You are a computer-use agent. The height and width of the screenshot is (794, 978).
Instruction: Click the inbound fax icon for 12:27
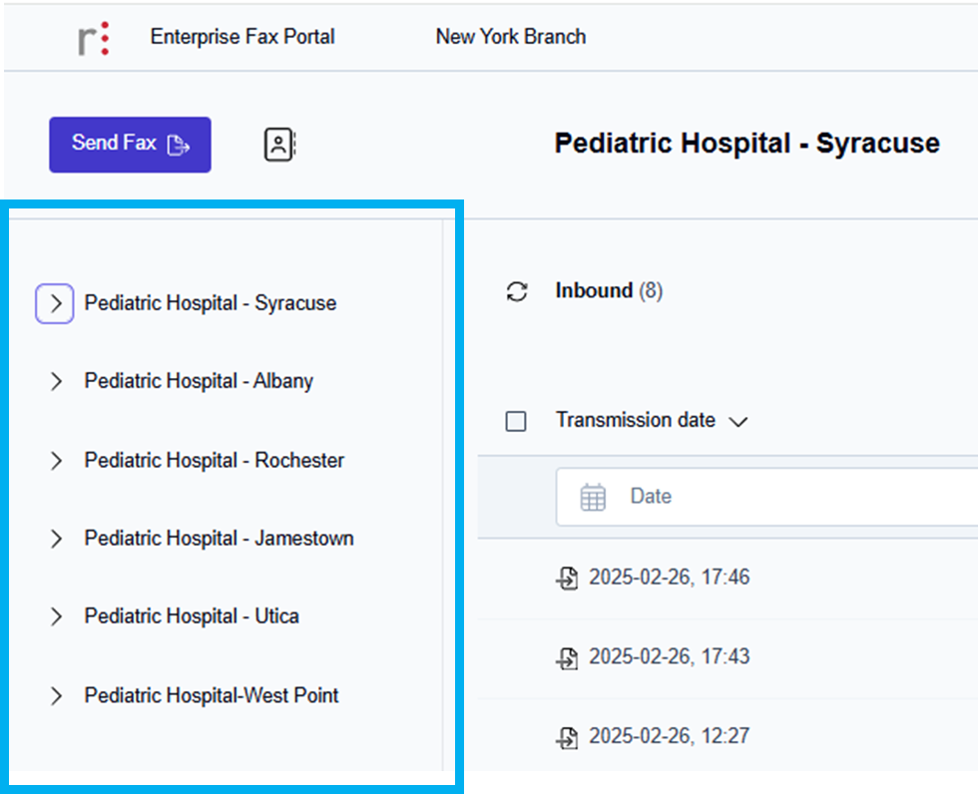pos(567,737)
